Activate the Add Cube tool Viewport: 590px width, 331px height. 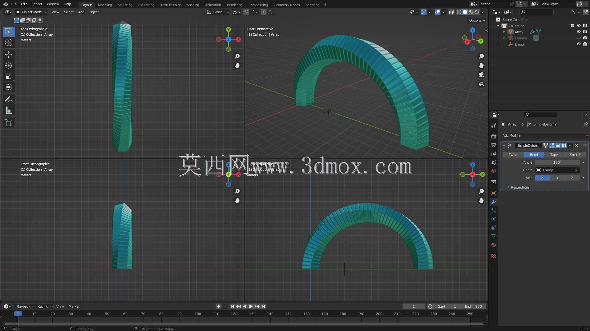point(9,122)
